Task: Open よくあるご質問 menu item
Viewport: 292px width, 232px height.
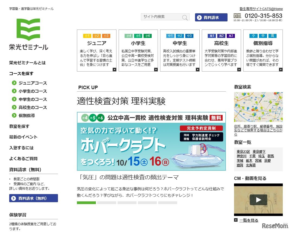Action: tap(23, 159)
